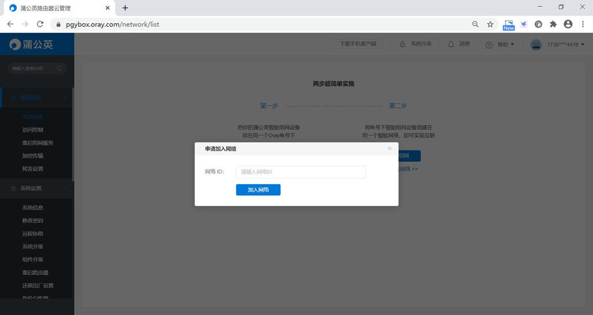Click the account avatar image in header
This screenshot has height=315, width=593.
pos(536,45)
